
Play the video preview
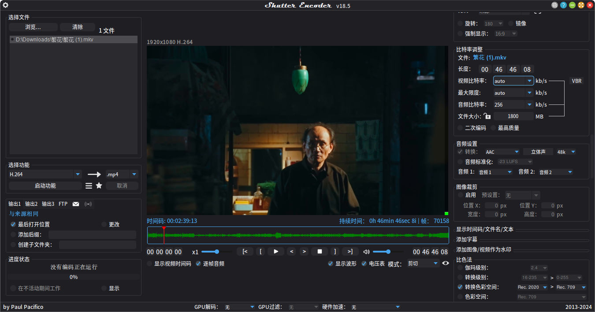276,252
